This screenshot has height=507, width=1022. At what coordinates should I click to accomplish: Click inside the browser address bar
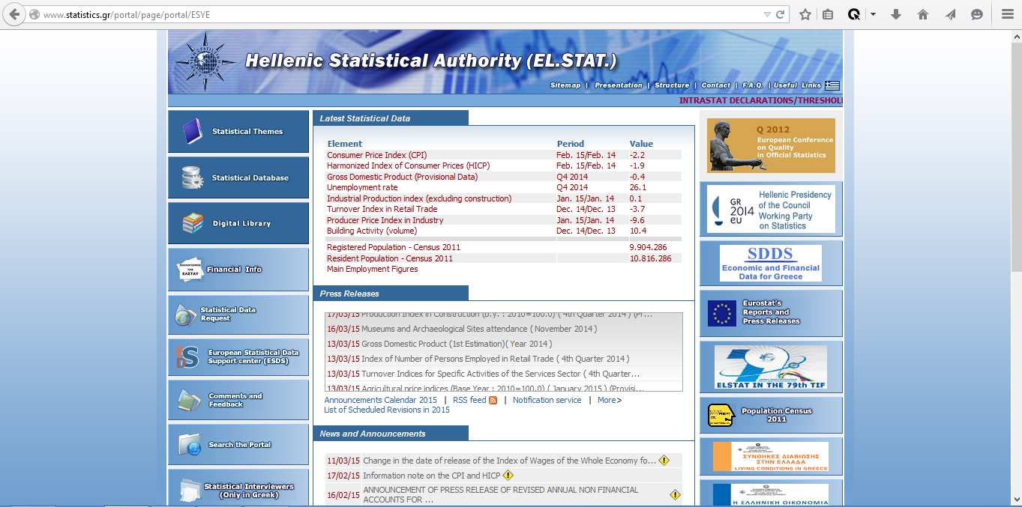375,14
